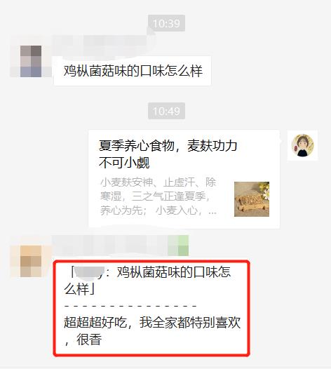Click the dashed separator line in reply bubble
This screenshot has height=369, width=331.
[130, 306]
